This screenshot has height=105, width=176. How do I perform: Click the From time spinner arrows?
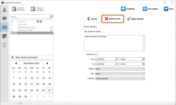coord(143,59)
